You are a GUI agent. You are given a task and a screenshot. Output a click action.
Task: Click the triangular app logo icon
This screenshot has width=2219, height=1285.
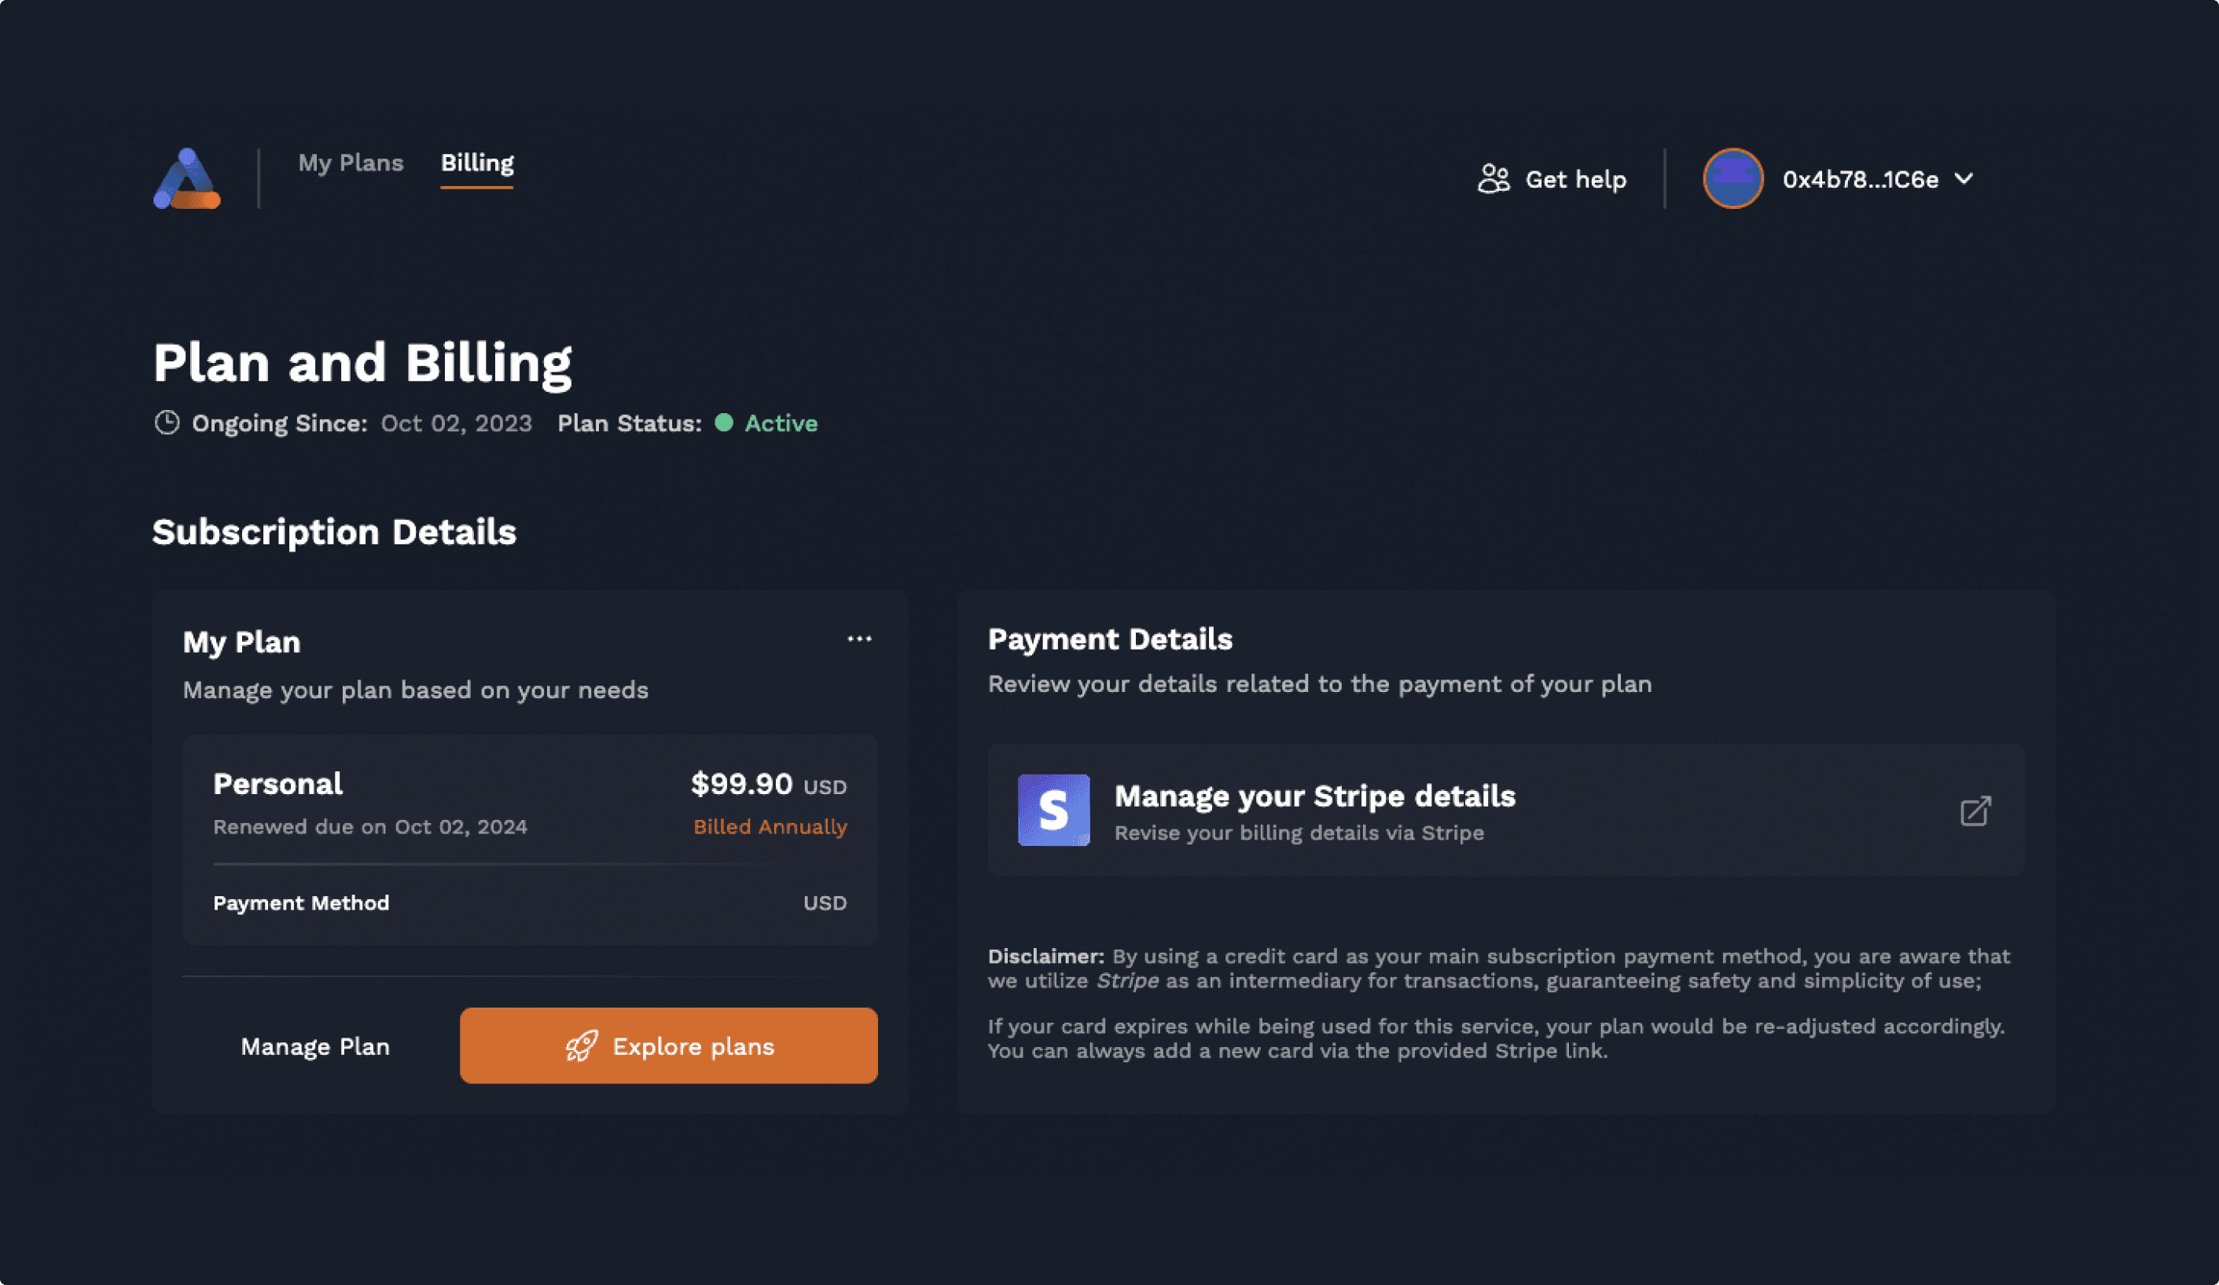(185, 178)
